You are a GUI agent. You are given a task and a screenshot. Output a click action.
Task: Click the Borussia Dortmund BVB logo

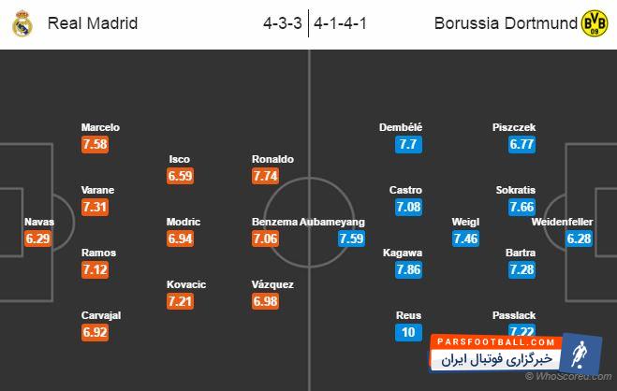coord(594,22)
